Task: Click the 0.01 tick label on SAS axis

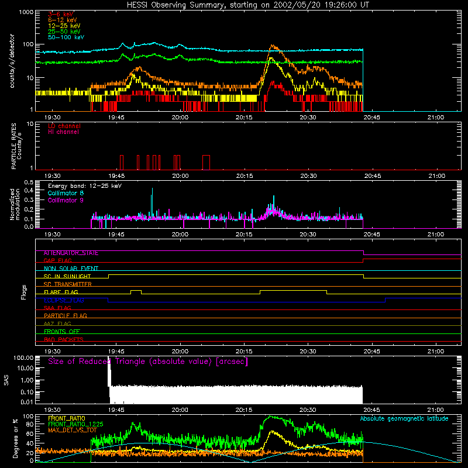Action: pyautogui.click(x=27, y=402)
